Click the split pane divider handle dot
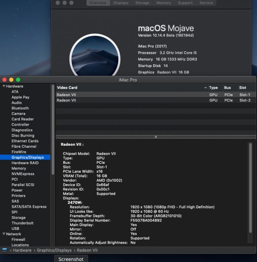This screenshot has width=257, height=262. pyautogui.click(x=156, y=137)
